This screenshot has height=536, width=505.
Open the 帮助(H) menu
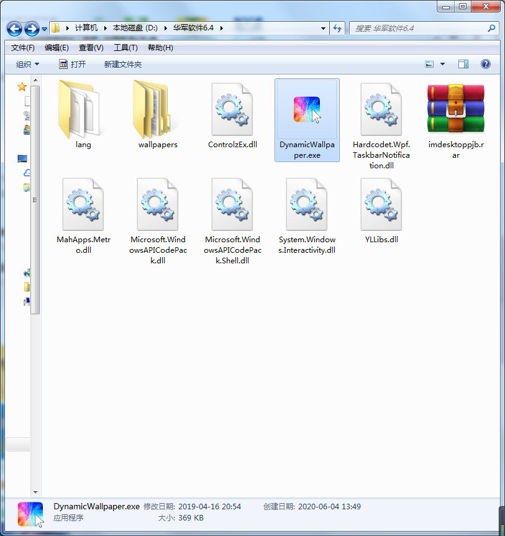coord(160,48)
